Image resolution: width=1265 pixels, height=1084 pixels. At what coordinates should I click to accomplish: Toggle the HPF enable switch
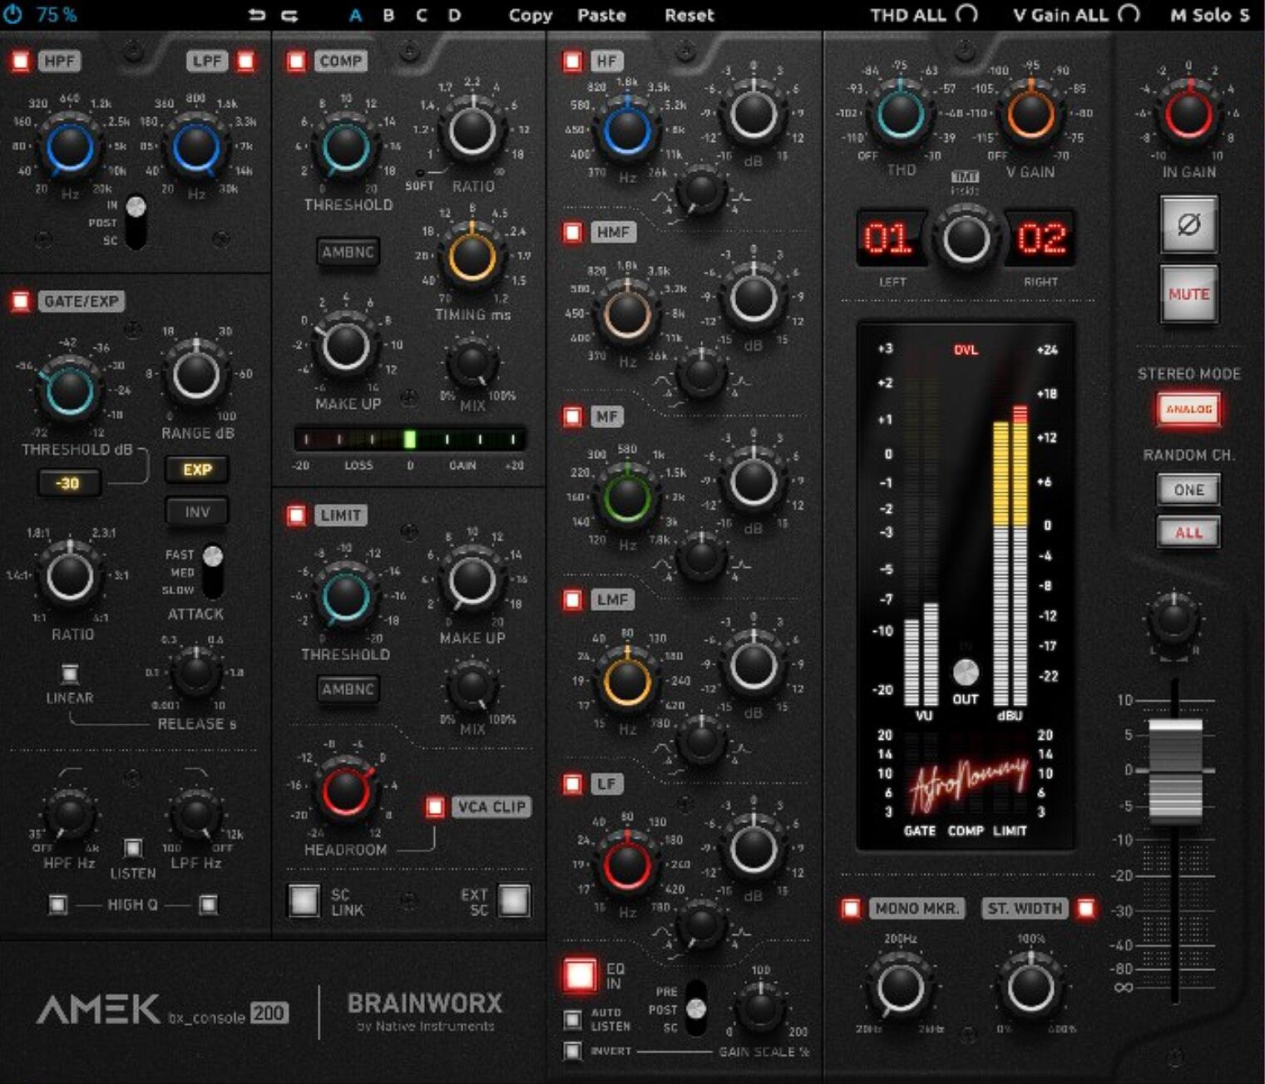(x=21, y=61)
